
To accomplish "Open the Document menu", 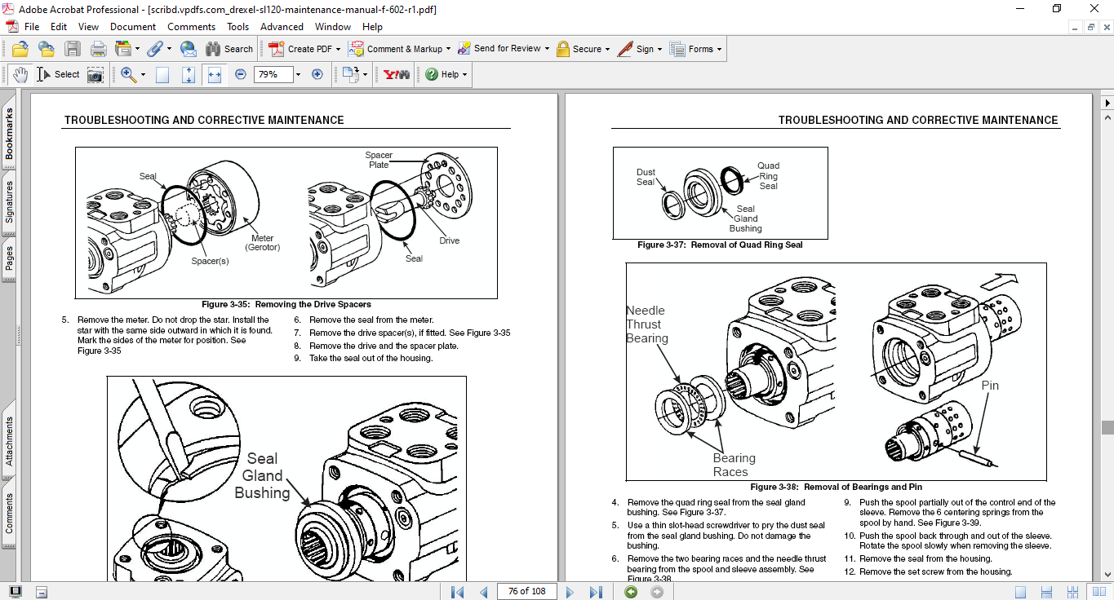I will click(x=132, y=27).
